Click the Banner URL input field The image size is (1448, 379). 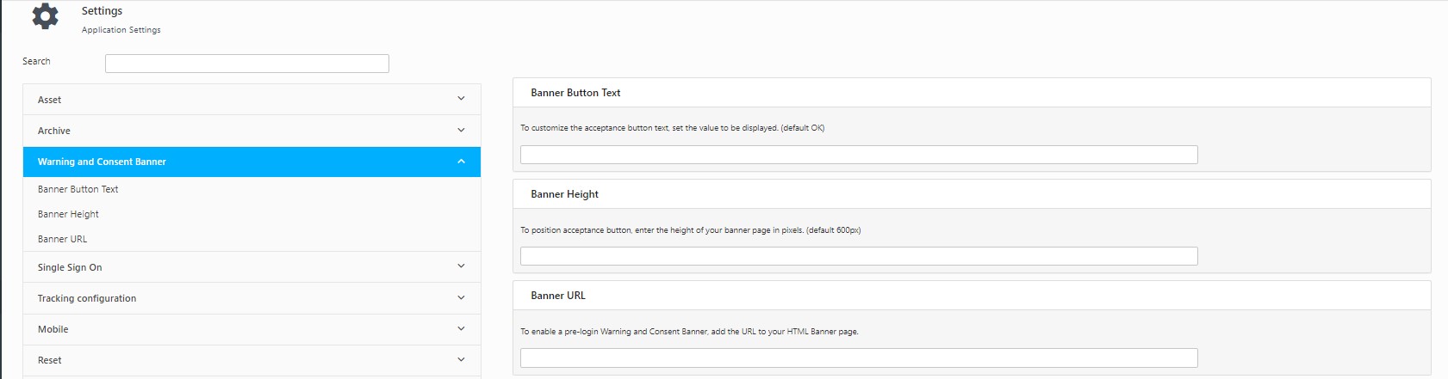859,358
